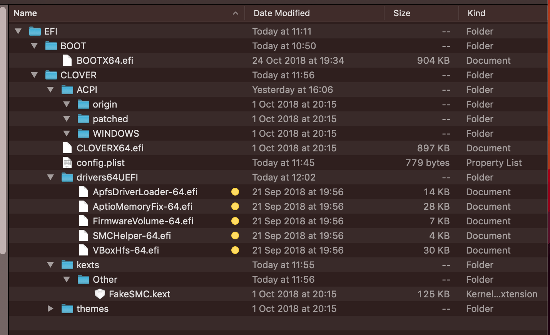Click '30 KB' size of VBoxHfs-64.efi
The image size is (550, 335).
click(x=436, y=250)
